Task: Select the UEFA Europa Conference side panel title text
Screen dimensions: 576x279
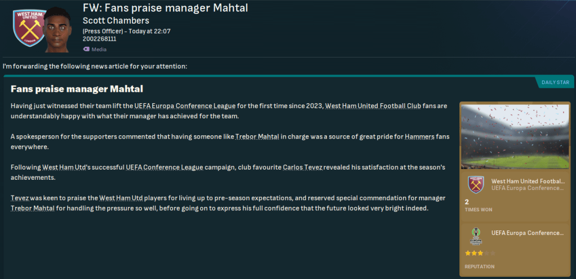Action: [x=528, y=233]
